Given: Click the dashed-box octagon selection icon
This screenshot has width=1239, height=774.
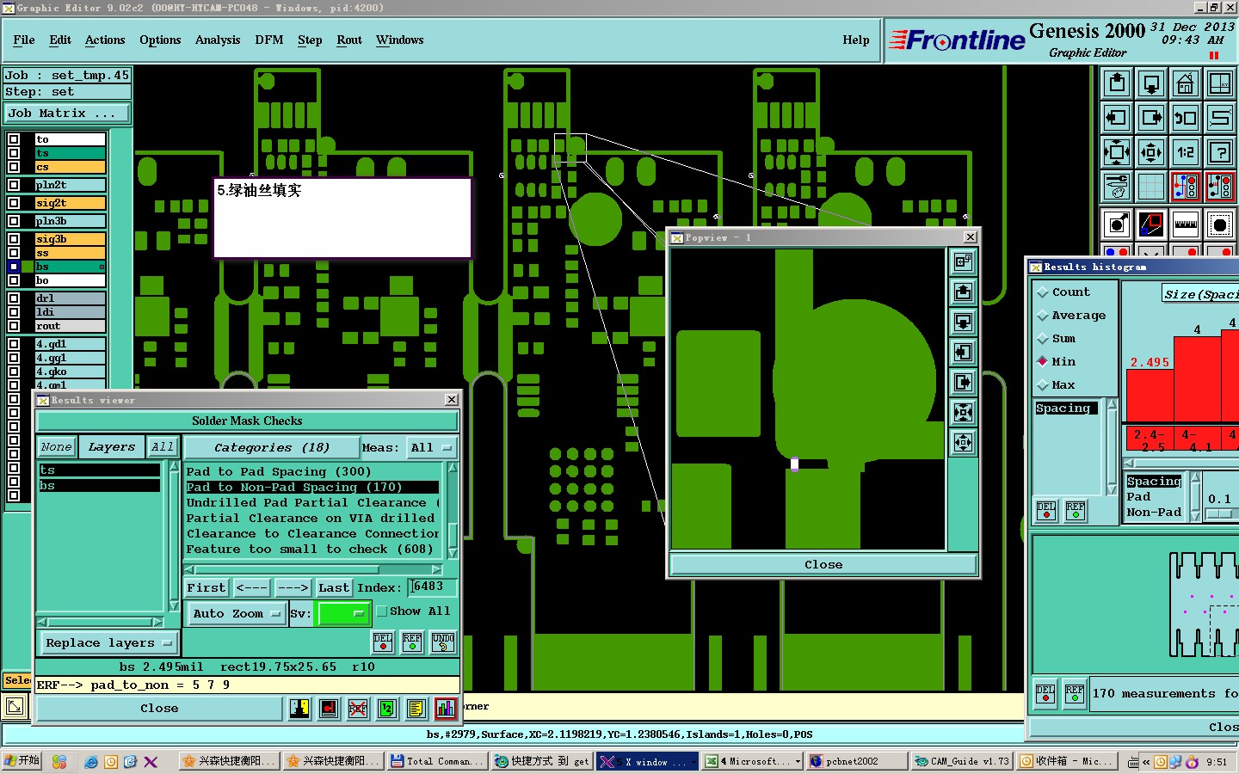Looking at the screenshot, I should tap(1220, 225).
